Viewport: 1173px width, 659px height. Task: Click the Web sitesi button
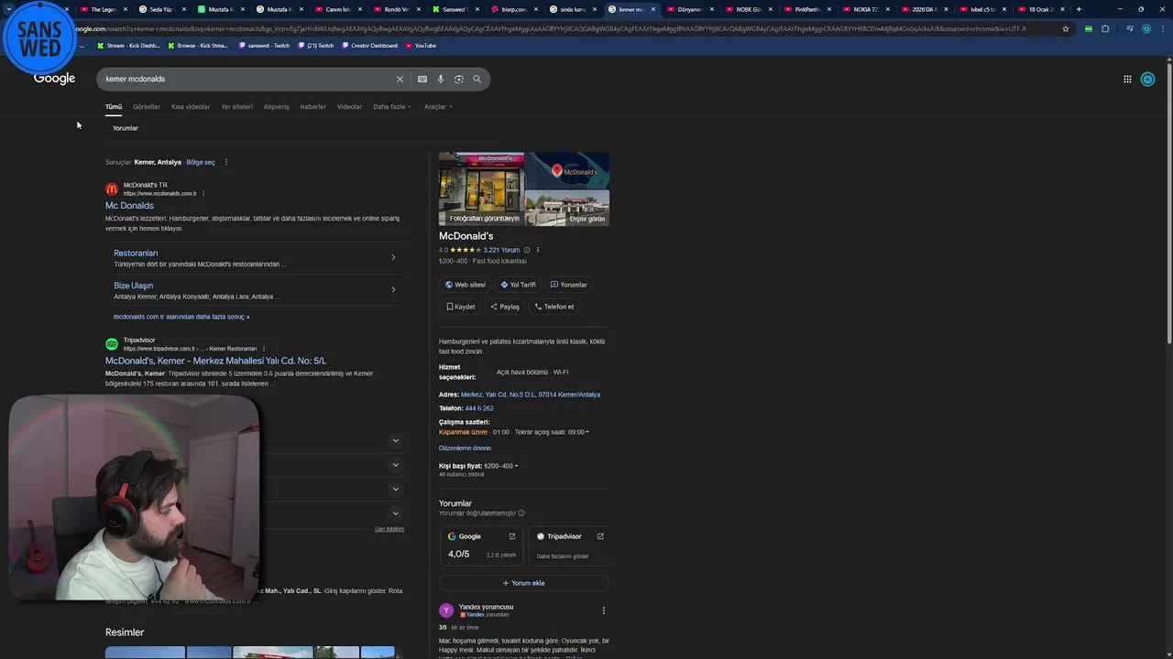[466, 285]
